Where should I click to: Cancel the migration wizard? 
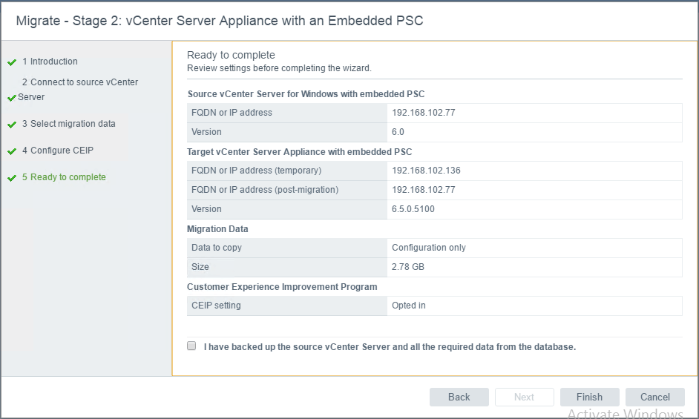pos(655,397)
